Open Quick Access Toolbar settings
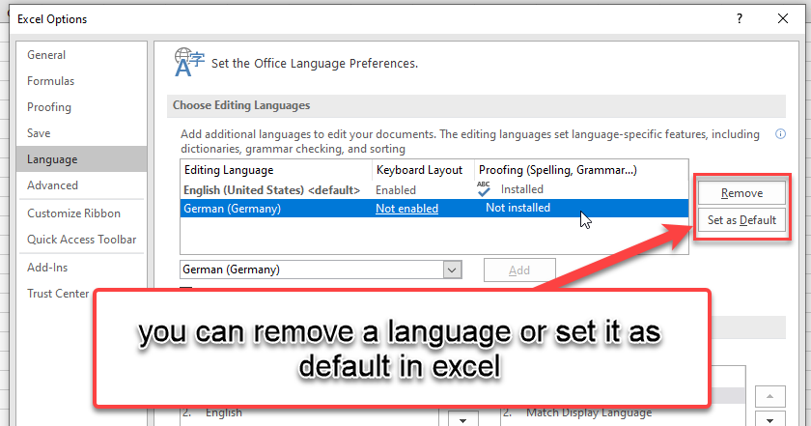The image size is (811, 426). coord(81,240)
